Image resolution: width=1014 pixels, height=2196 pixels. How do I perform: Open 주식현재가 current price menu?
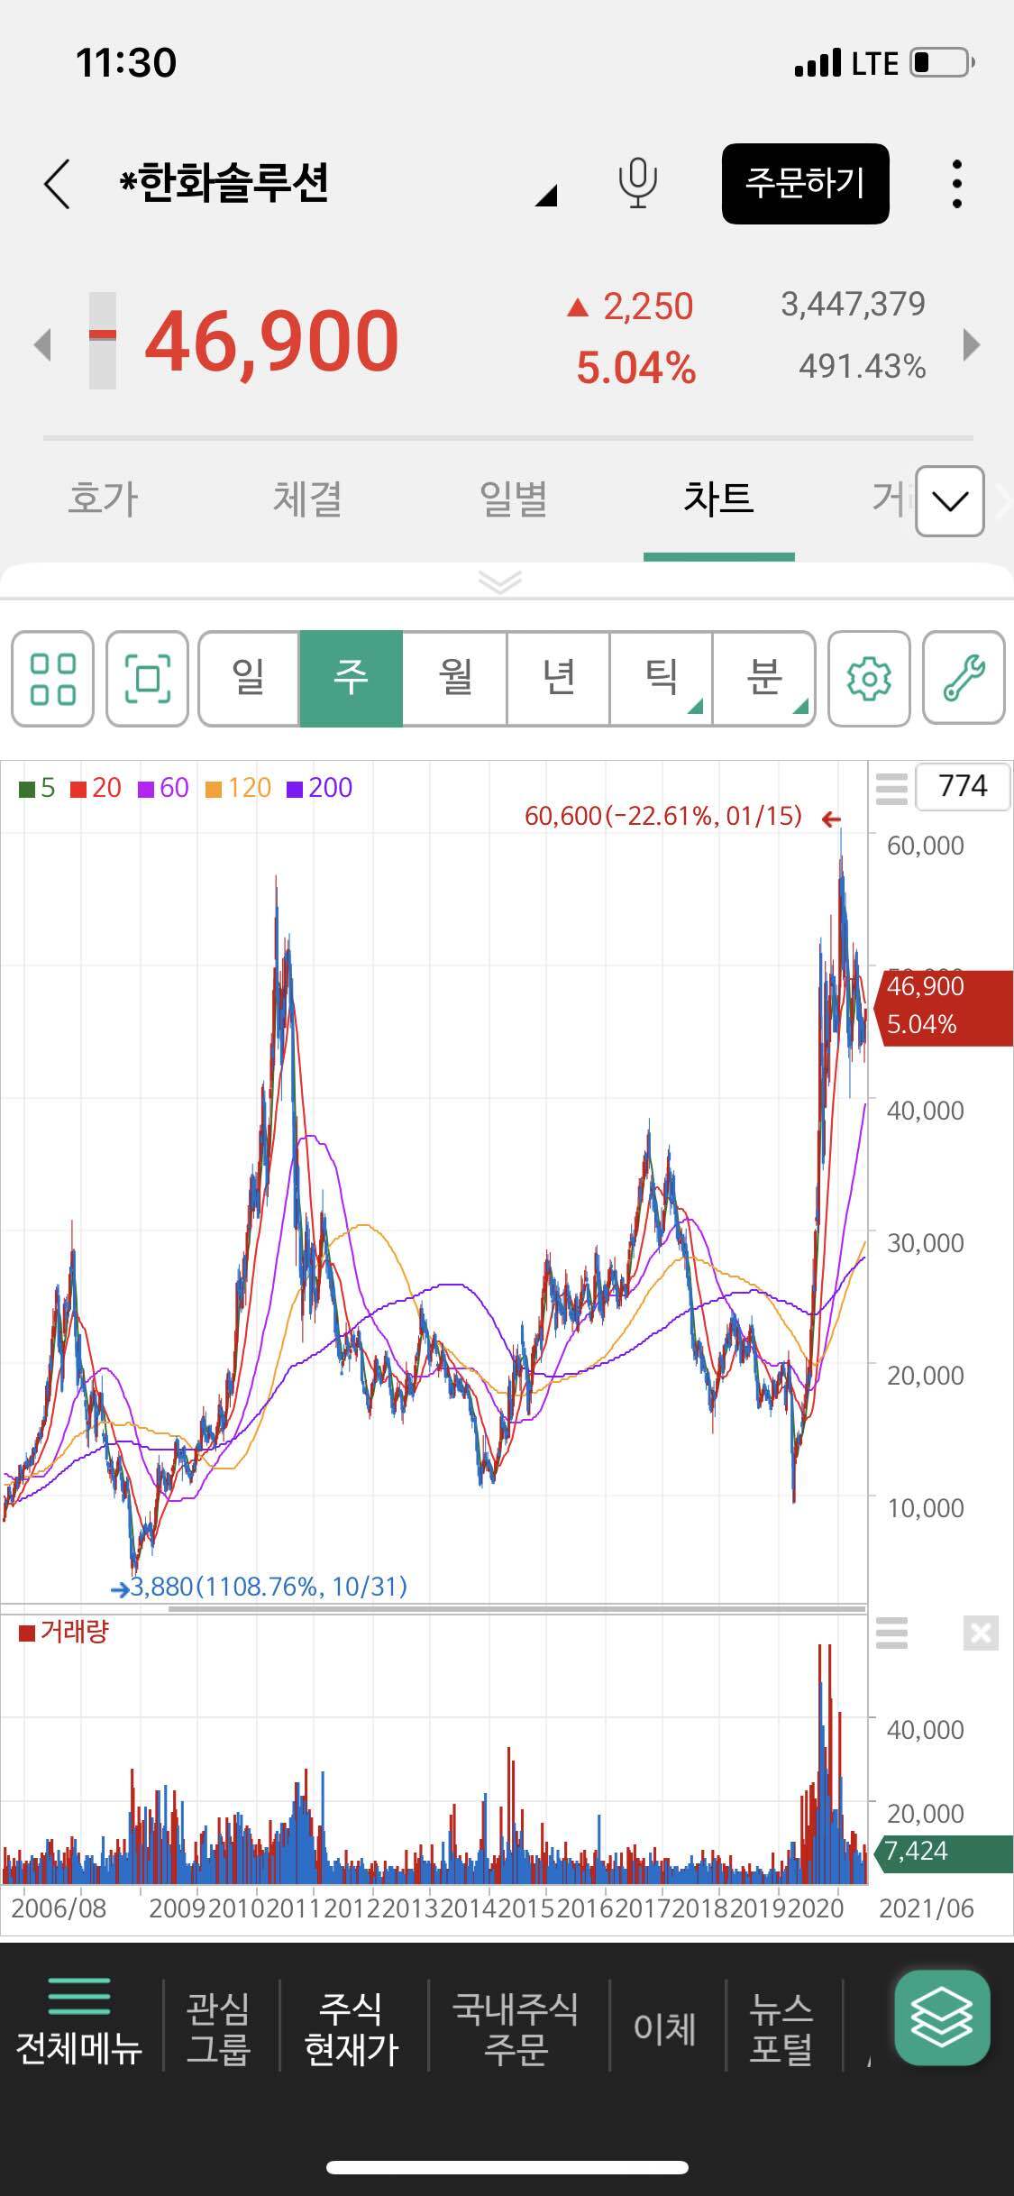[352, 2028]
